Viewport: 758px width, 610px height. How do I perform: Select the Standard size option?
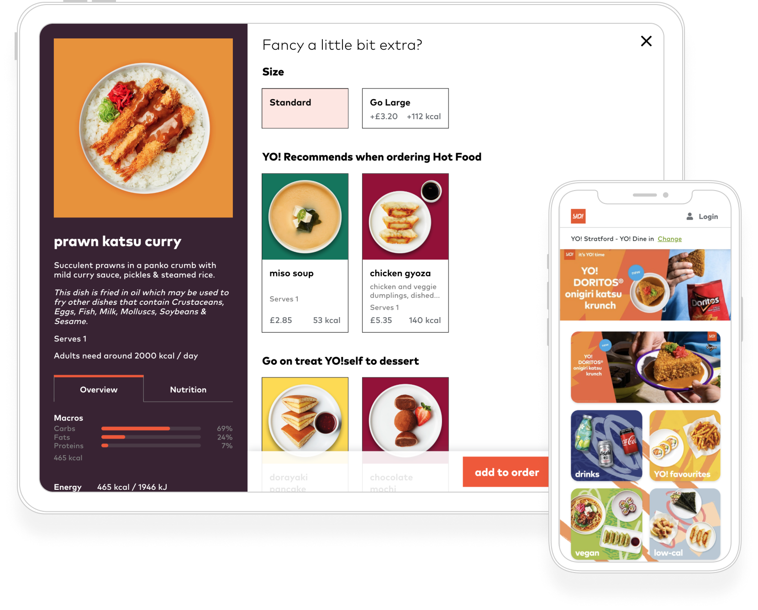tap(305, 108)
